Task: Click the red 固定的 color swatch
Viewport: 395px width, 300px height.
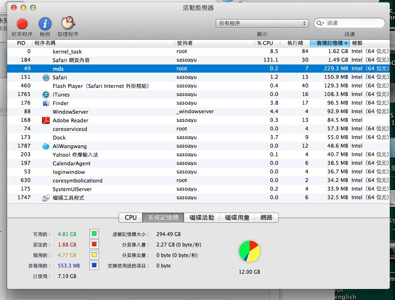Action: [x=94, y=244]
